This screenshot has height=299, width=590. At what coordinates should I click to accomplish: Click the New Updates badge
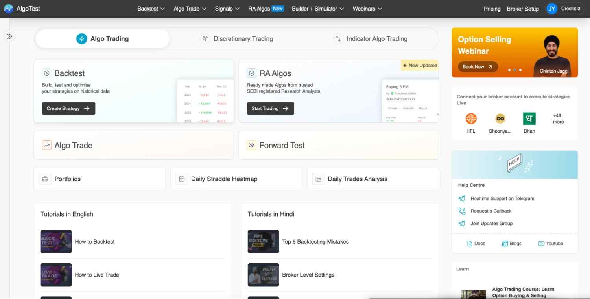pos(420,65)
